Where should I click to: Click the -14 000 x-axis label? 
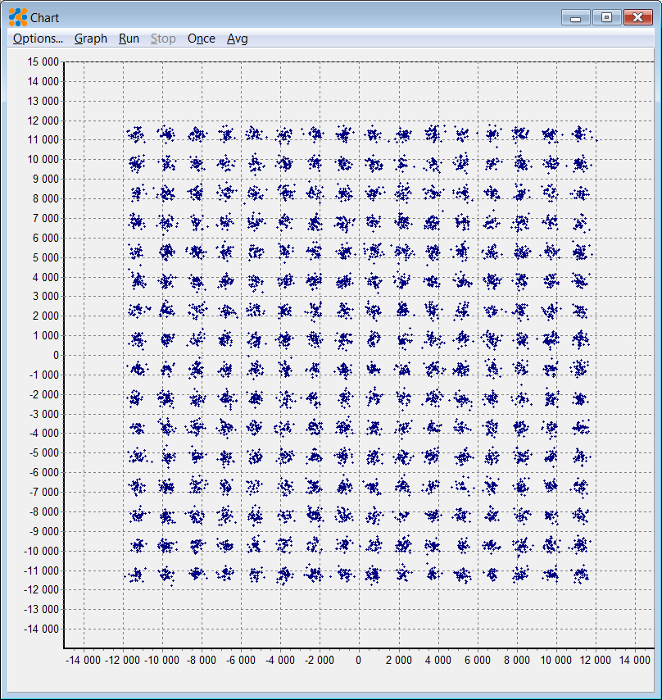[x=83, y=661]
